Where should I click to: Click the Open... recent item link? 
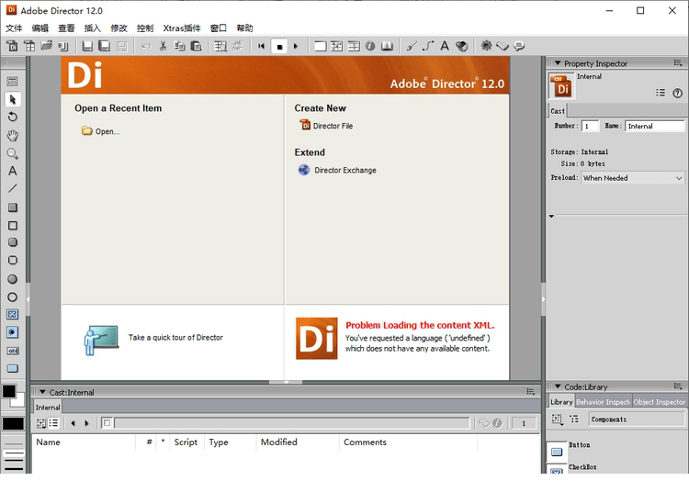click(101, 131)
